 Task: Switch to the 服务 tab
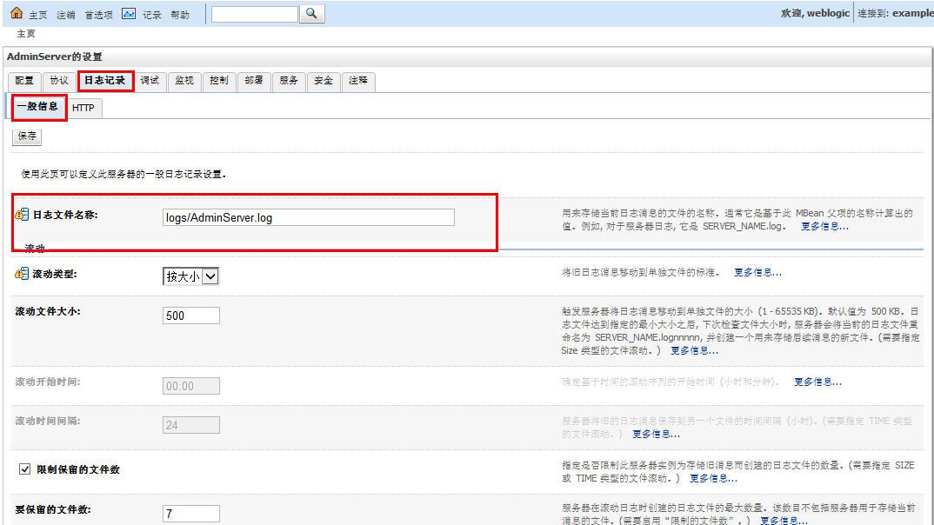[289, 81]
